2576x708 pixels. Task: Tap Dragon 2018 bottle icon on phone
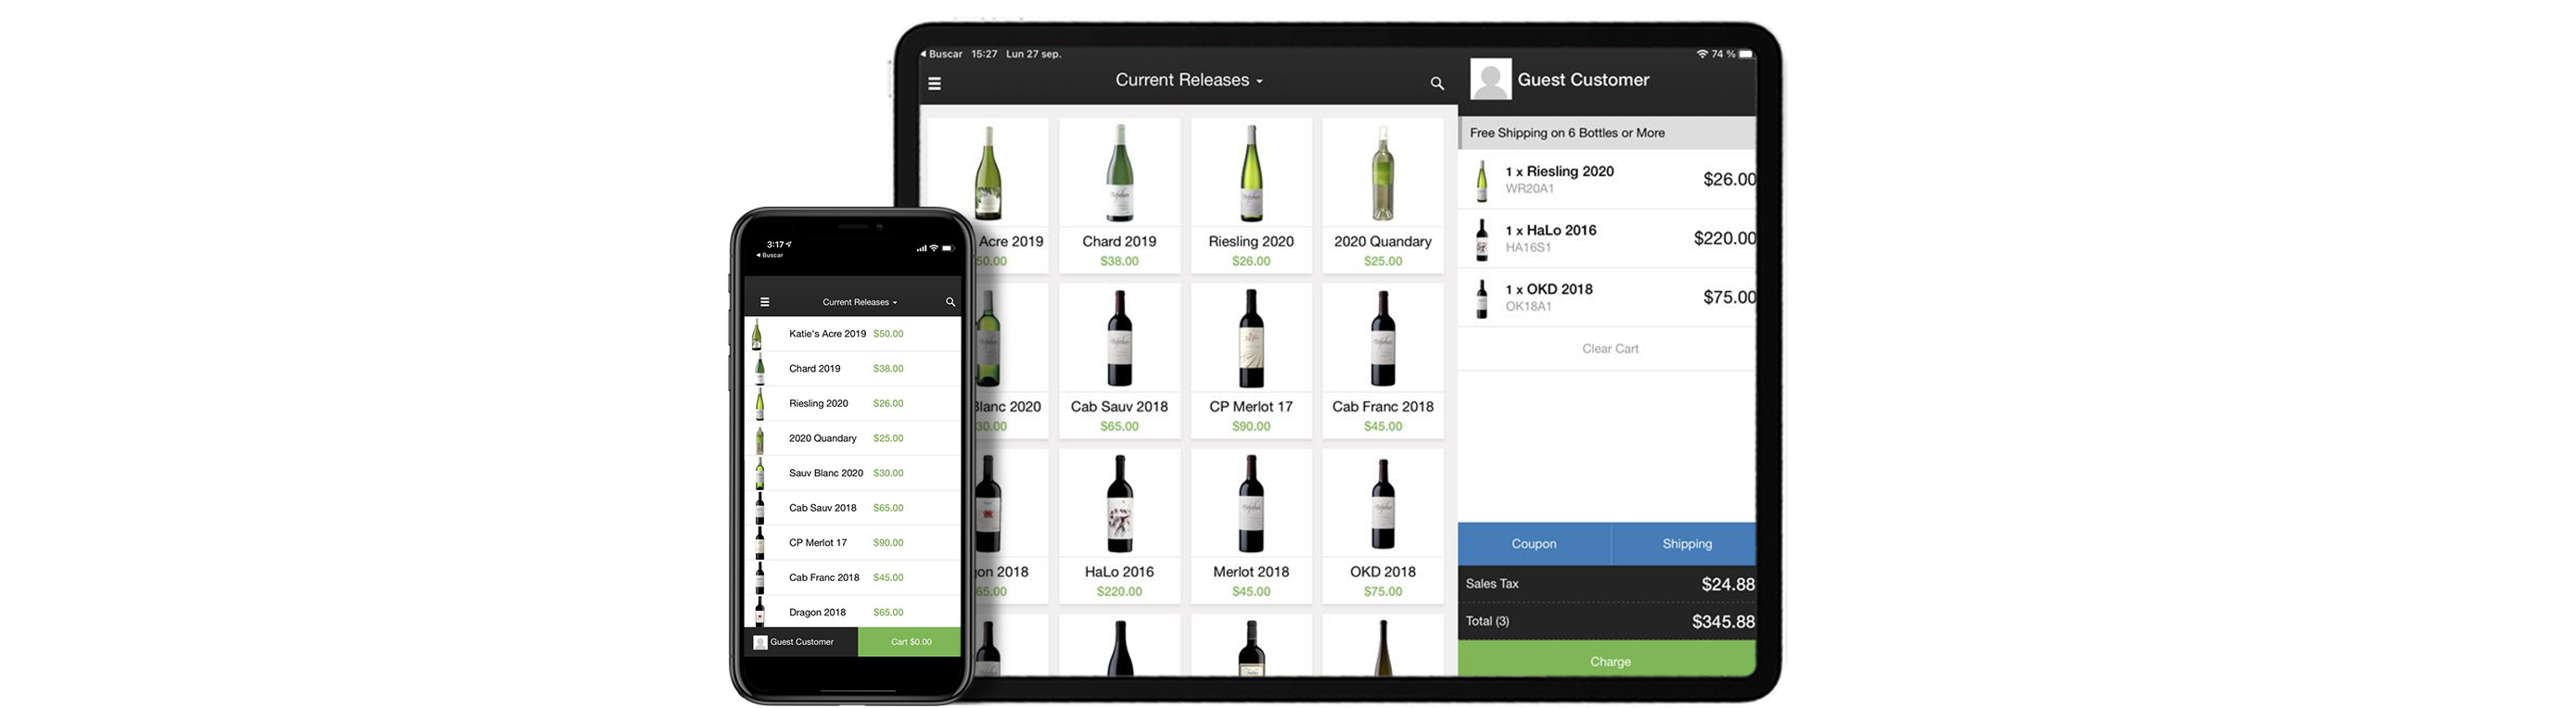point(760,612)
